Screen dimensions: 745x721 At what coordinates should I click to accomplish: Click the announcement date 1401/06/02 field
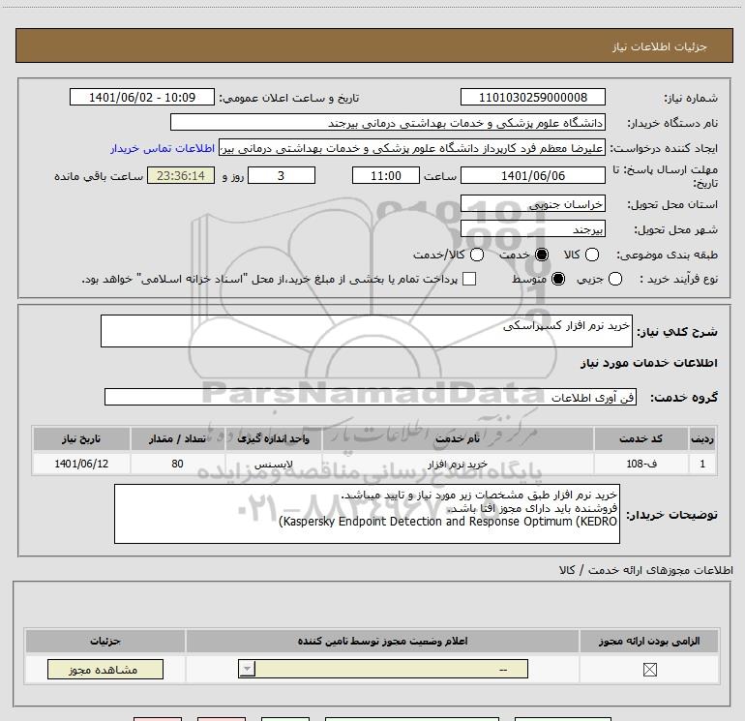[x=142, y=98]
